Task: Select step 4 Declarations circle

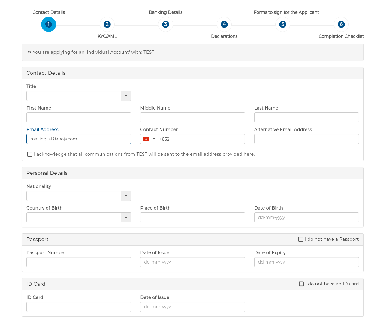Action: point(224,24)
